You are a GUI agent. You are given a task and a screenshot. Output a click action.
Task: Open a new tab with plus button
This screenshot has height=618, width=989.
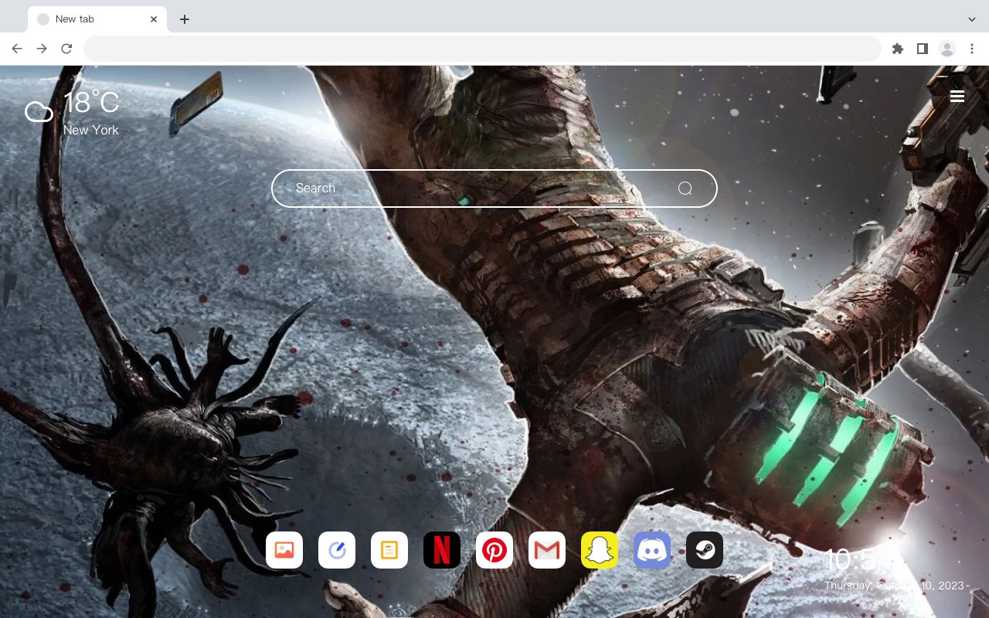184,19
